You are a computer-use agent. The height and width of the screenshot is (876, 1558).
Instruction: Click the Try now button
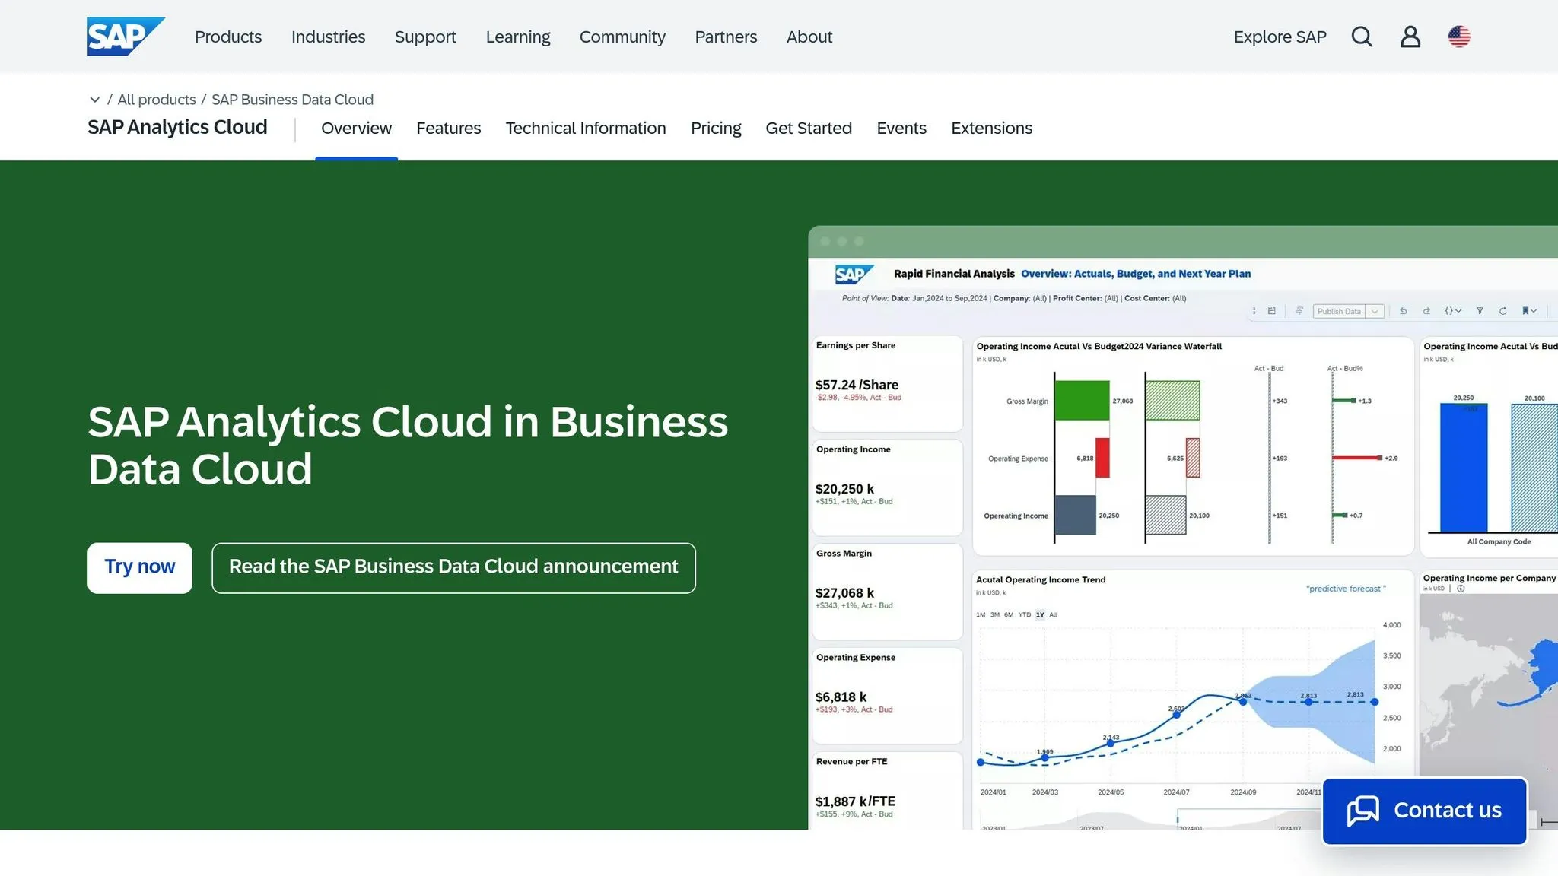140,567
